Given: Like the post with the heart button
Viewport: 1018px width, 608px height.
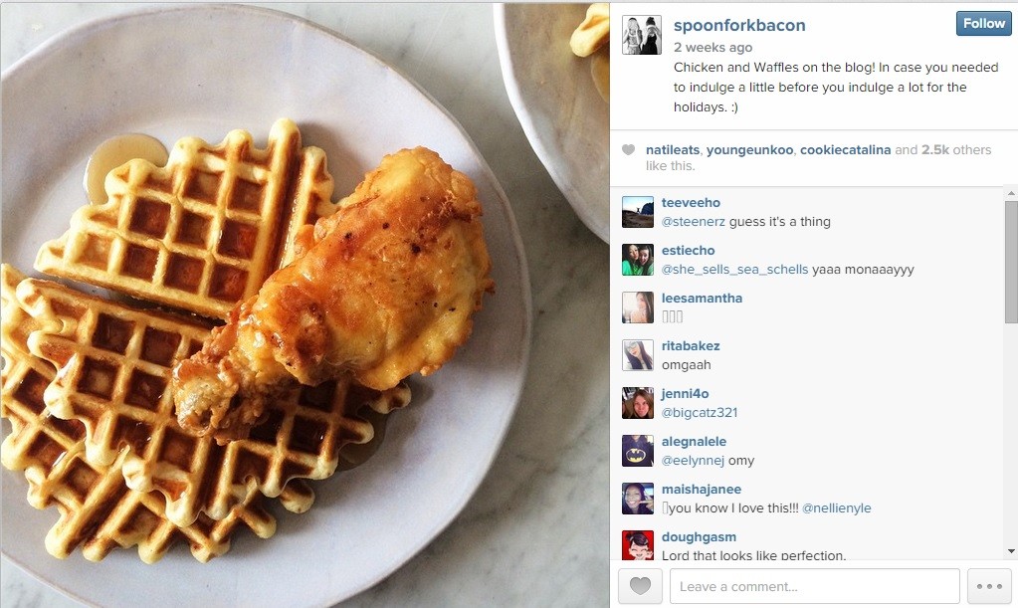Looking at the screenshot, I should point(640,586).
